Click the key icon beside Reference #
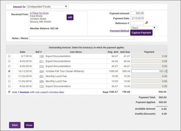Screen dimensions: 181x131 tap(147, 23)
